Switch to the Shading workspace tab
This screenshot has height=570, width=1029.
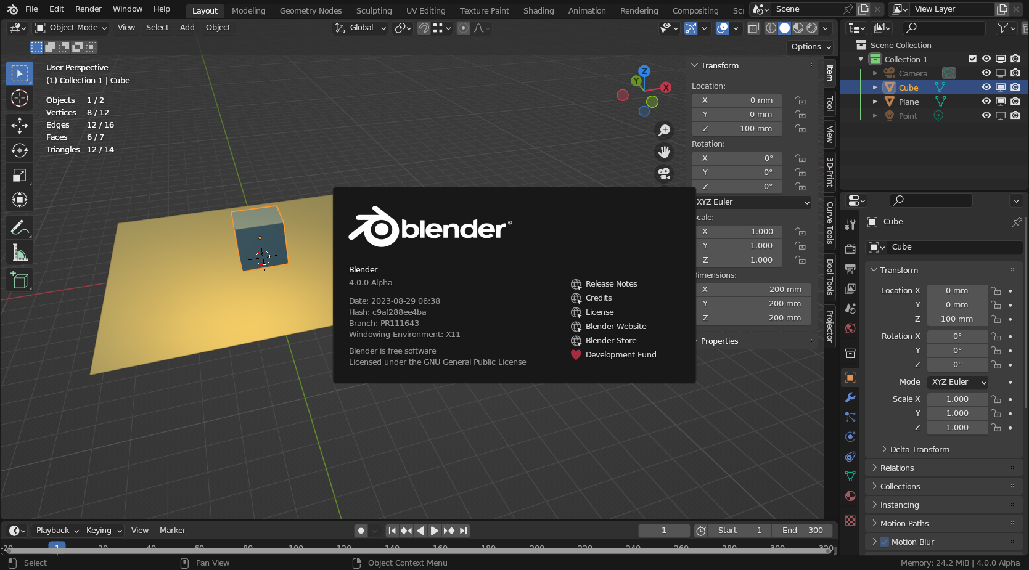pos(538,10)
